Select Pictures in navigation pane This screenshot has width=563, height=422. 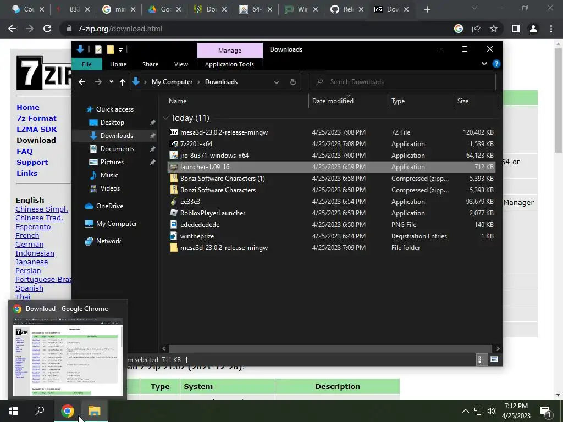coord(112,162)
